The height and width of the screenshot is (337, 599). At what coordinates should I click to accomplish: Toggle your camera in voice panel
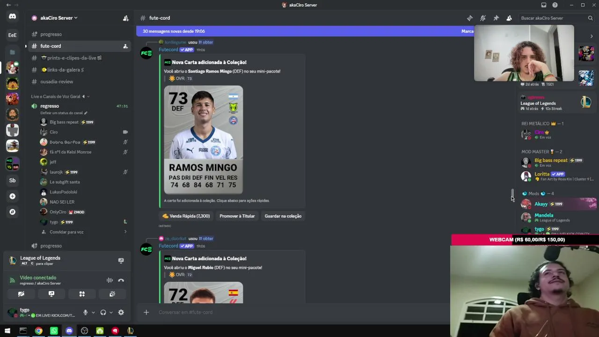coord(21,294)
